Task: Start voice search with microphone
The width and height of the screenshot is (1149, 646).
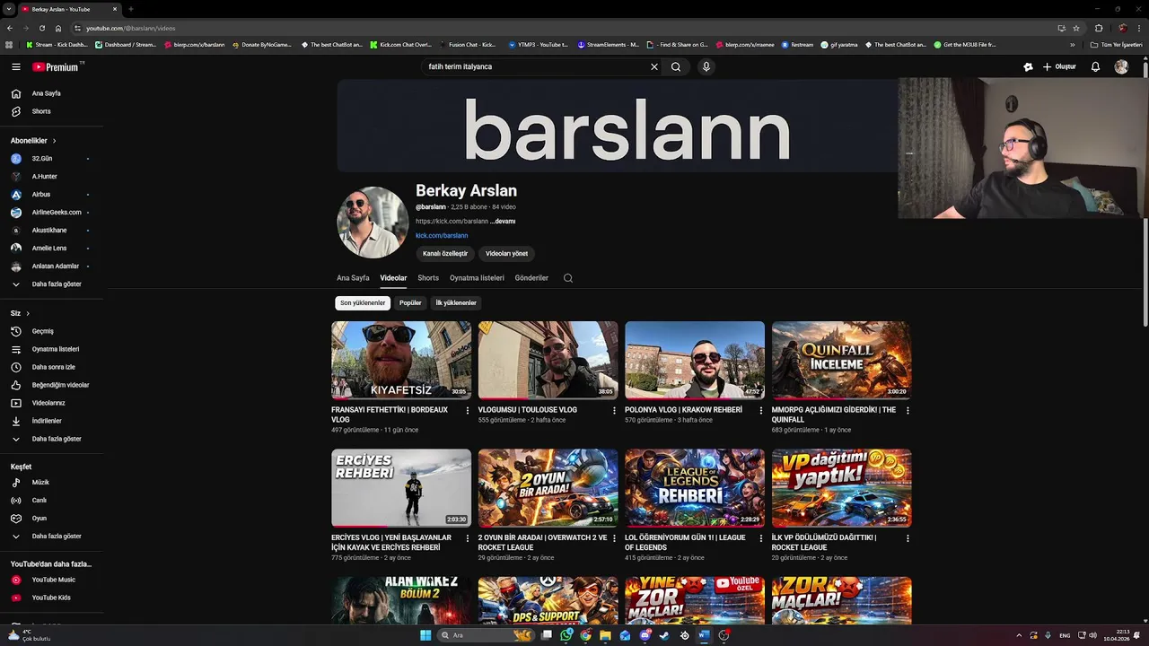Action: click(x=706, y=66)
